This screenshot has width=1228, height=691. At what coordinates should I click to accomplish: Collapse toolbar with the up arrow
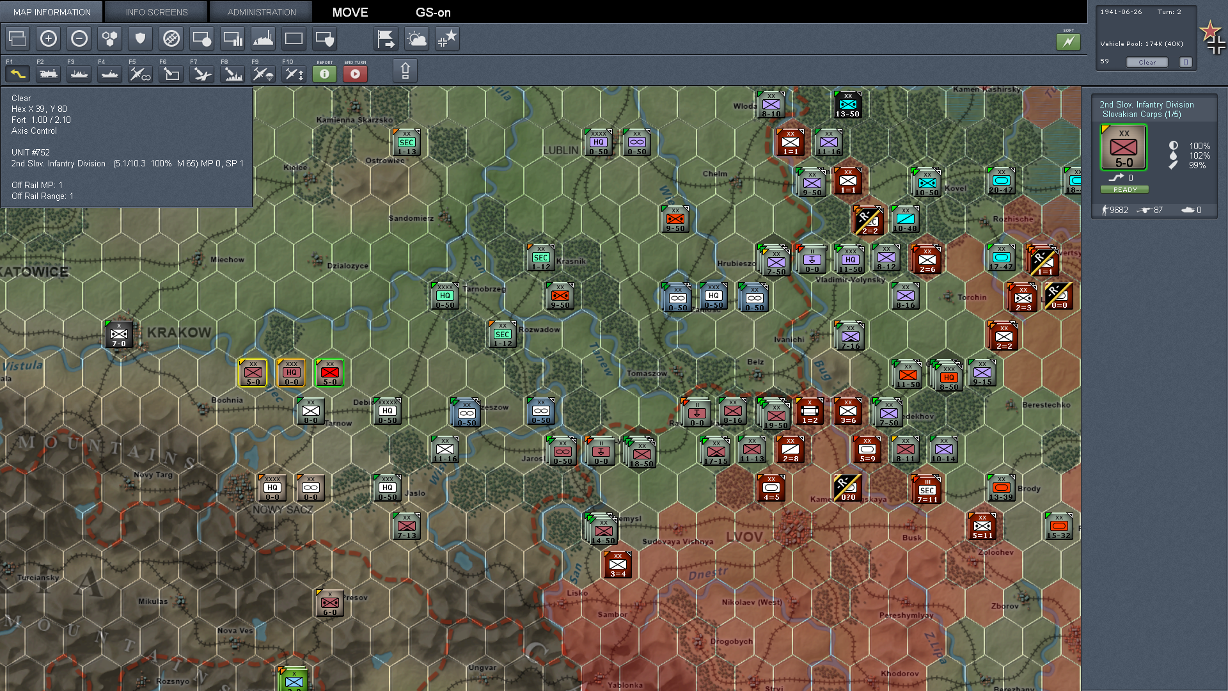click(405, 70)
